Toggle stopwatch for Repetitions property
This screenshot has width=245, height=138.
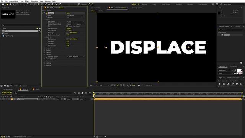[x=49, y=28]
